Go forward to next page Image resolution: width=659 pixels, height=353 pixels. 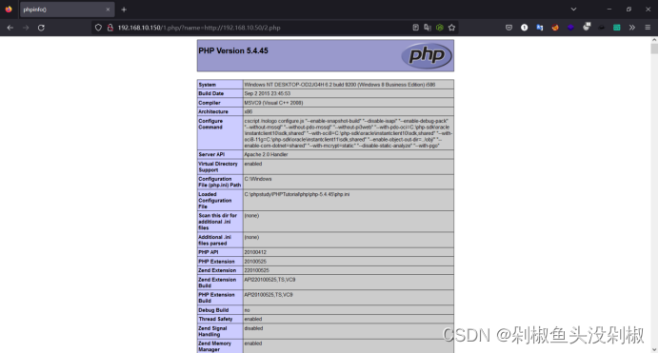(x=26, y=28)
